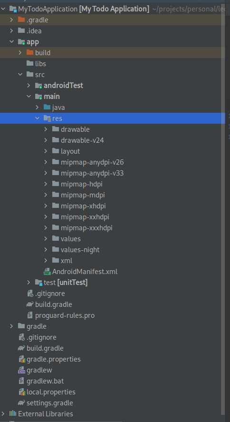Image resolution: width=230 pixels, height=422 pixels.
Task: Click the root build.gradle elephant icon
Action: (21, 348)
